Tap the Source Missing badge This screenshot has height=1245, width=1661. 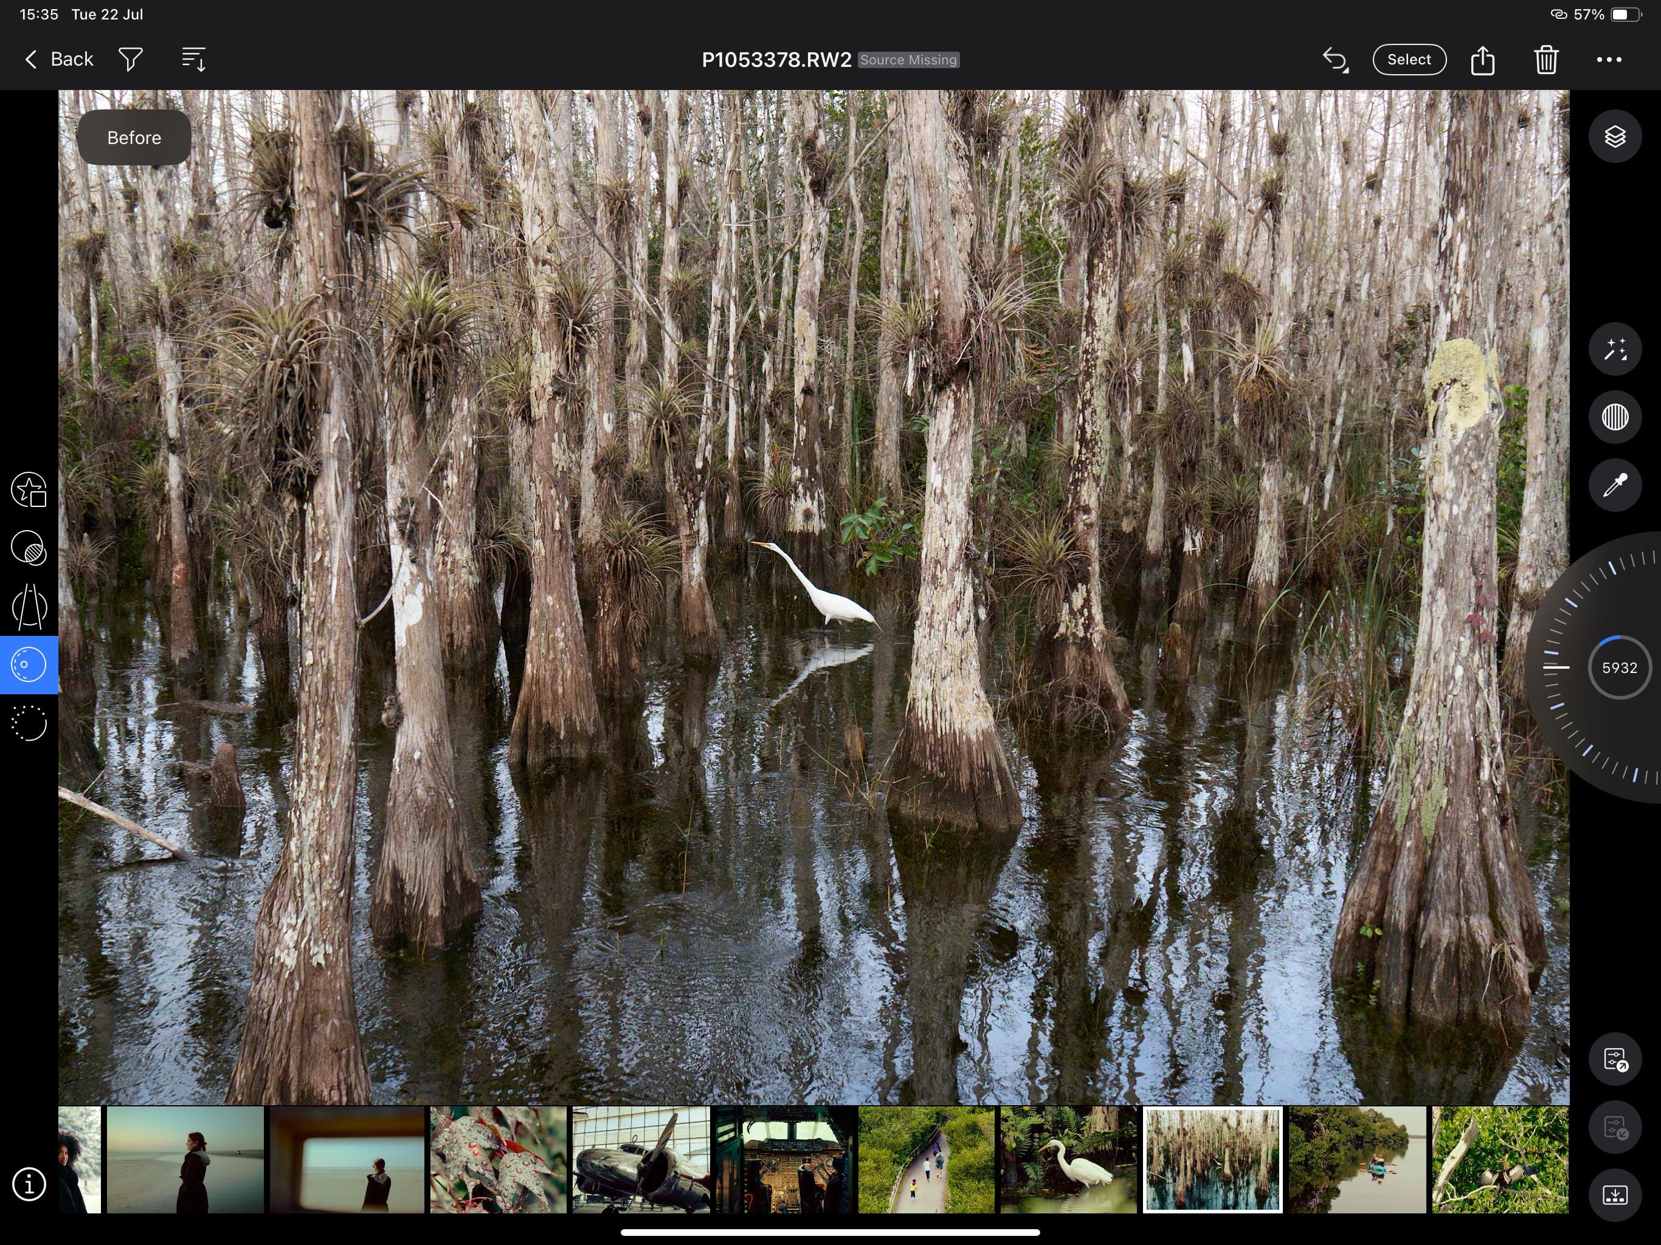point(908,60)
